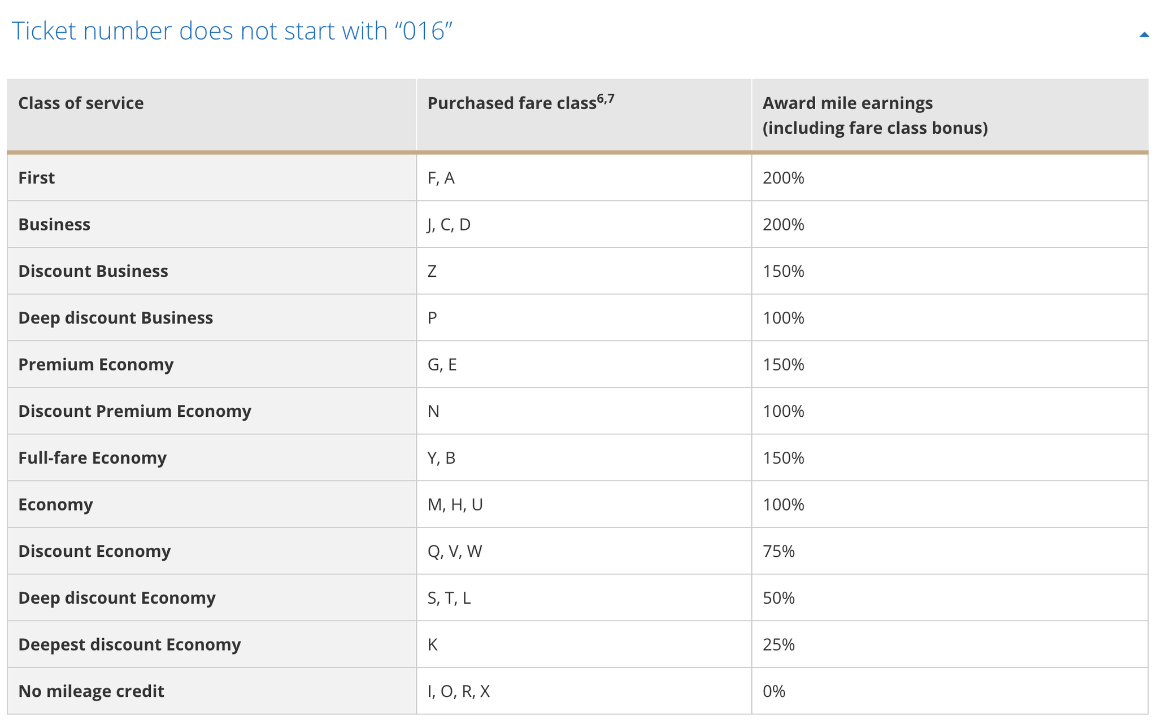
Task: Click the 0% earnings cell
Action: click(x=774, y=691)
